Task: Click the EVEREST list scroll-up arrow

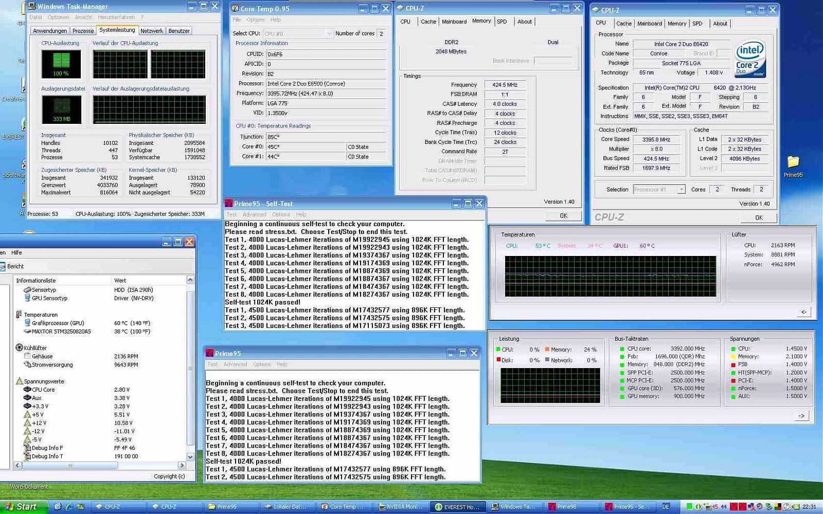Action: [x=190, y=280]
